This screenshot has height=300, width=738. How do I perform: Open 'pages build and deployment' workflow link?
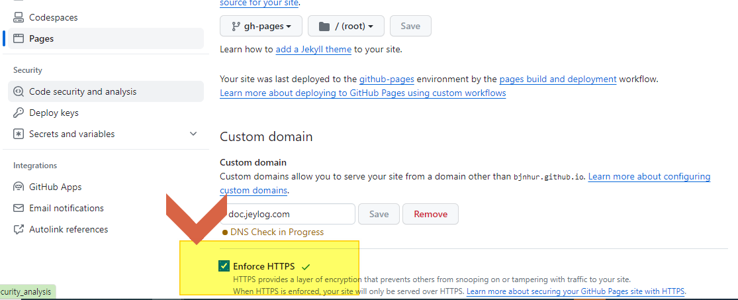[x=558, y=79]
